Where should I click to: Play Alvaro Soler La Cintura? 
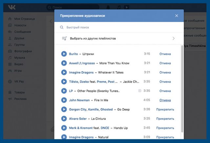(x=64, y=119)
